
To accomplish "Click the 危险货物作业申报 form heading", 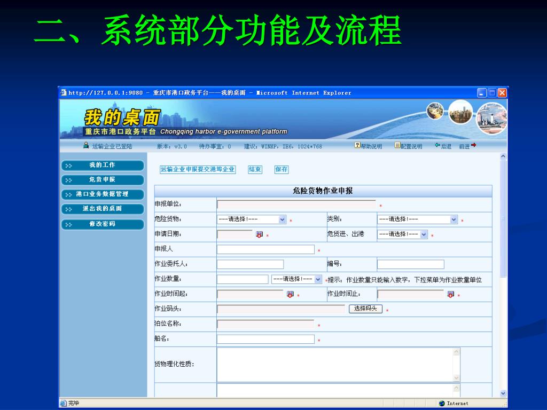I will point(323,191).
